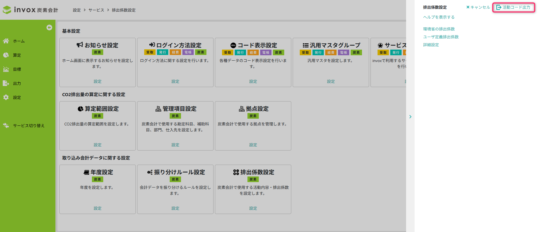
Task: Open Home from the sidebar house icon
Action: coord(6,41)
